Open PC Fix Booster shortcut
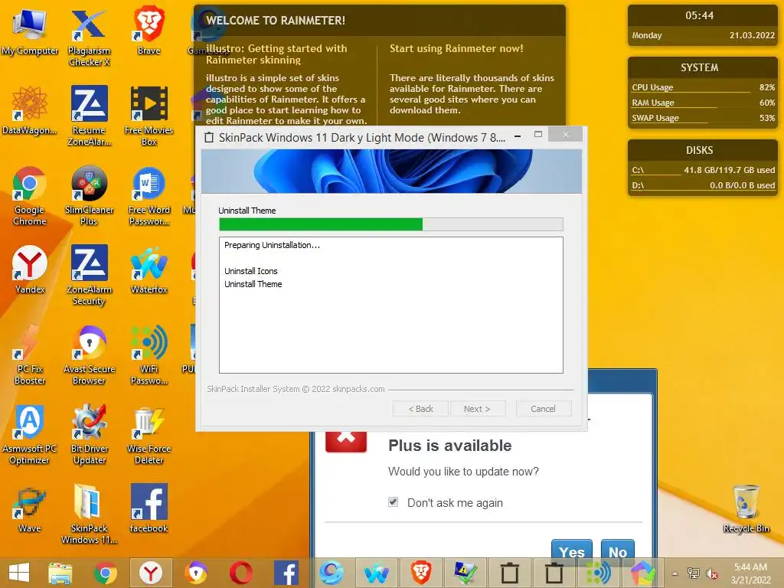 pos(30,355)
